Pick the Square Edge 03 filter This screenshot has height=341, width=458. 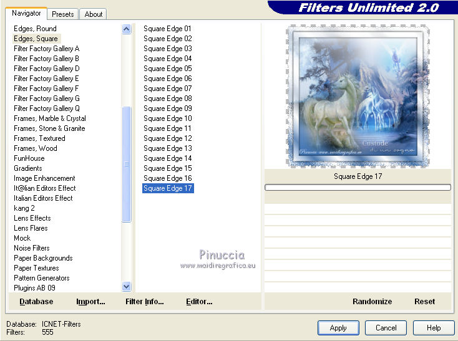[168, 49]
